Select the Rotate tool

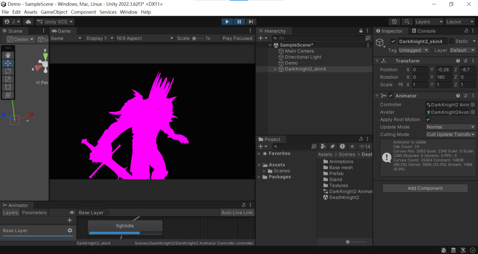click(x=8, y=71)
